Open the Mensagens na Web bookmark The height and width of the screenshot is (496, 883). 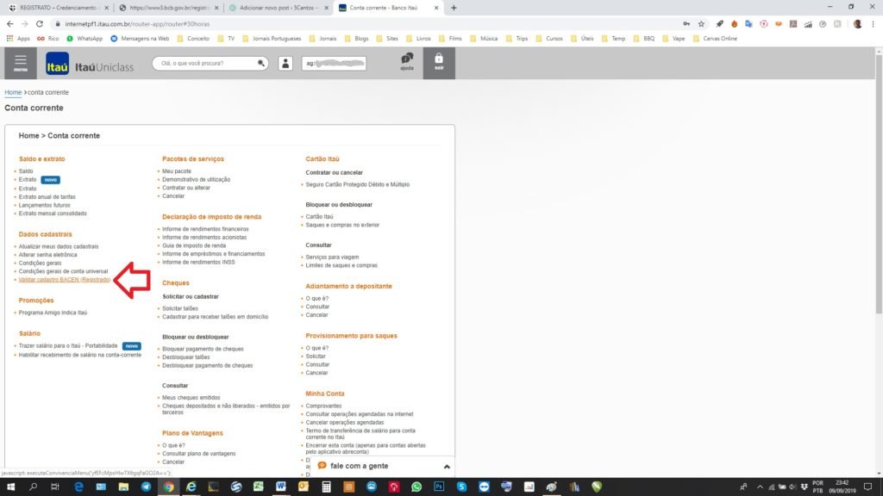click(x=140, y=38)
